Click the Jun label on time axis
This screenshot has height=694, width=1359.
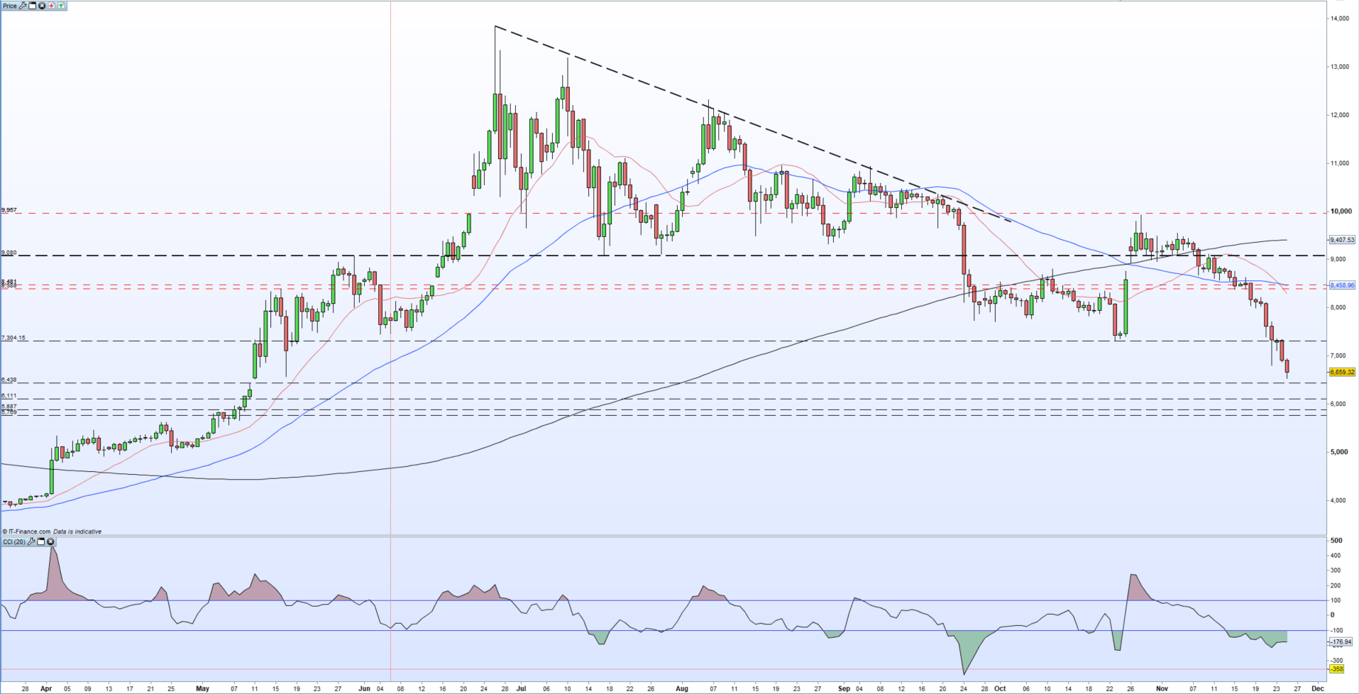(364, 688)
